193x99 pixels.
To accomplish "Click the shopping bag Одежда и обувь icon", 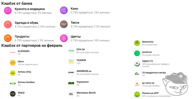I will point(8,24).
